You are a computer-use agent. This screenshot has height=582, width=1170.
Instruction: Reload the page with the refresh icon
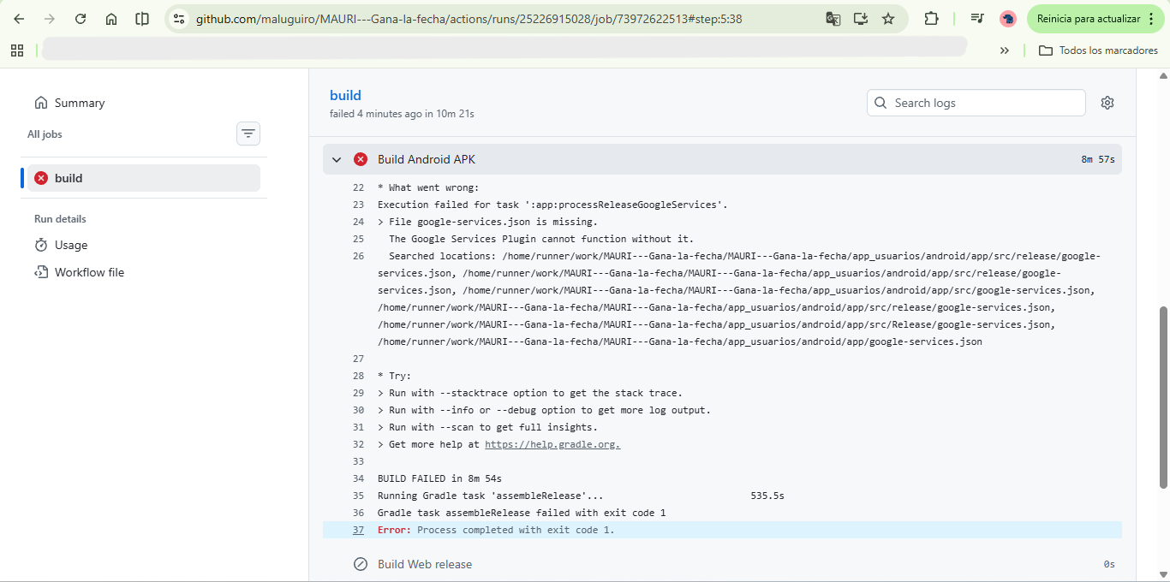[81, 19]
